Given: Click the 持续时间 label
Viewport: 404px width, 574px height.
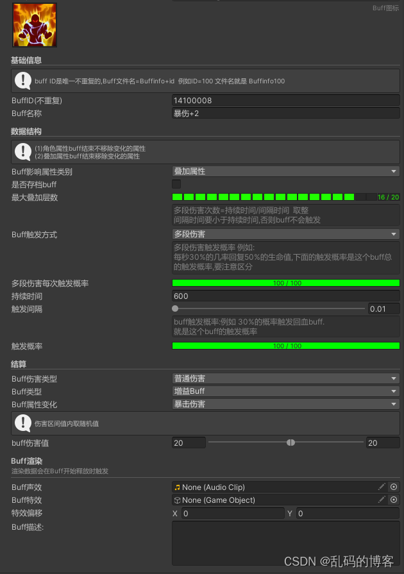Looking at the screenshot, I should [27, 296].
